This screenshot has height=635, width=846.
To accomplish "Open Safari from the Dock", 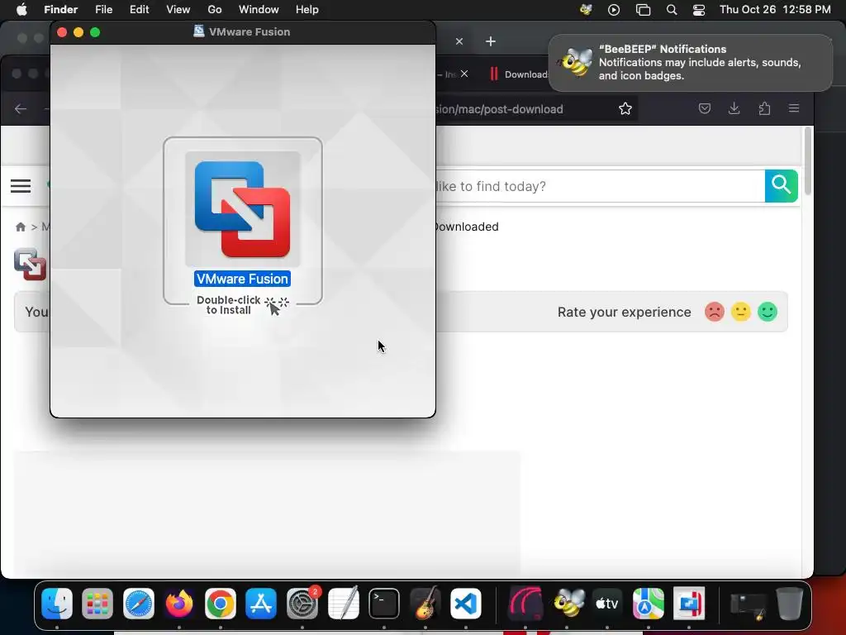I will coord(138,604).
